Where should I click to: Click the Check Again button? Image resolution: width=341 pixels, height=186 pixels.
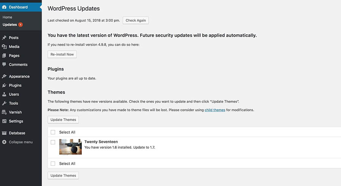[x=136, y=20]
